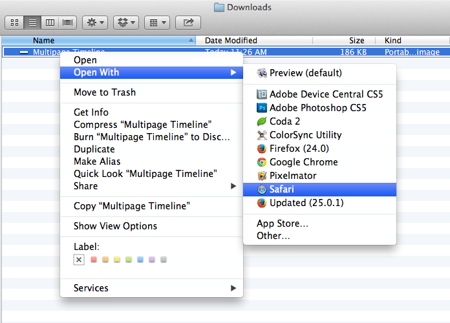The width and height of the screenshot is (450, 323).
Task: Click the Adobe Device Central CS5 icon
Action: (x=262, y=94)
